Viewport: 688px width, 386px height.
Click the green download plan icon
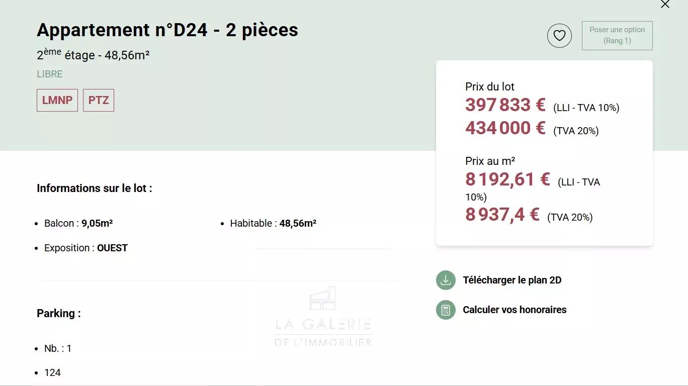pos(445,280)
